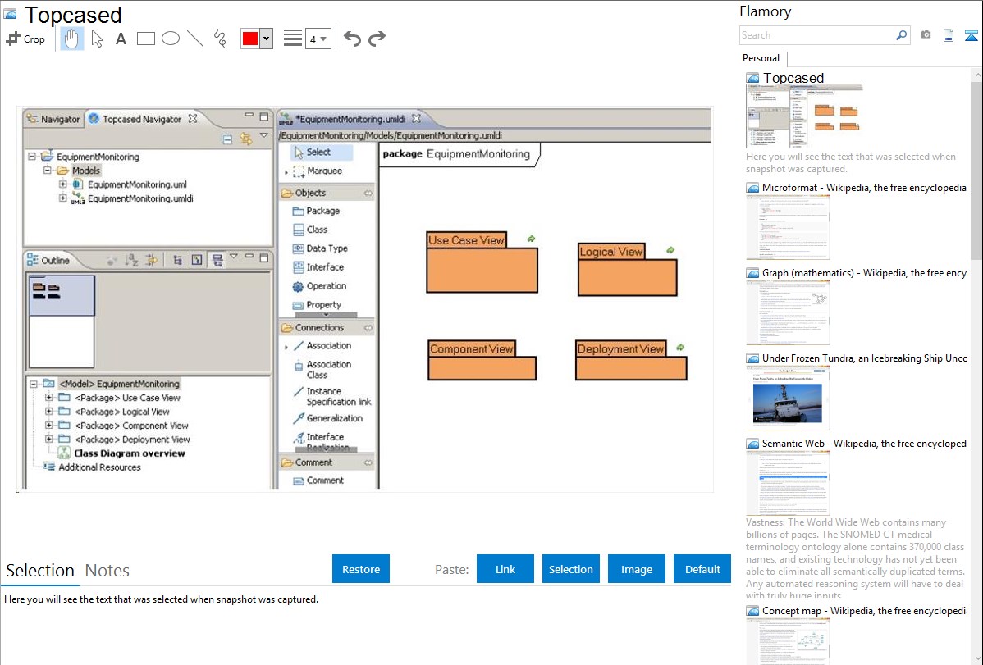Switch to the Notes tab
The width and height of the screenshot is (983, 665).
click(x=107, y=571)
